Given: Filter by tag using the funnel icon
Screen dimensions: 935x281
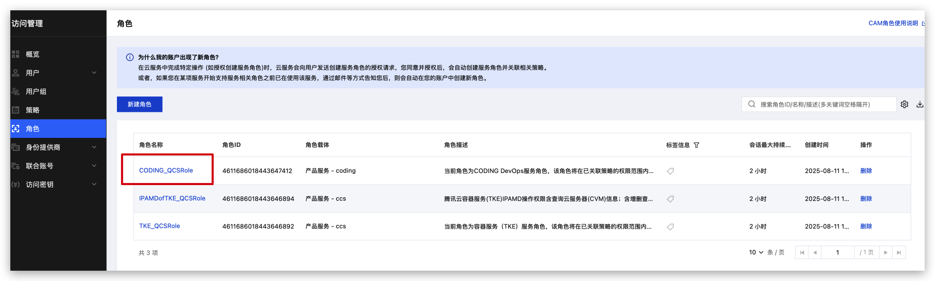Looking at the screenshot, I should [696, 145].
